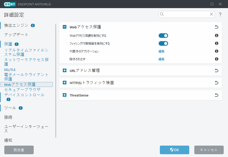The width and height of the screenshot is (228, 157).
Task: Click the magnifier icon in the search box
Action: 162,14
